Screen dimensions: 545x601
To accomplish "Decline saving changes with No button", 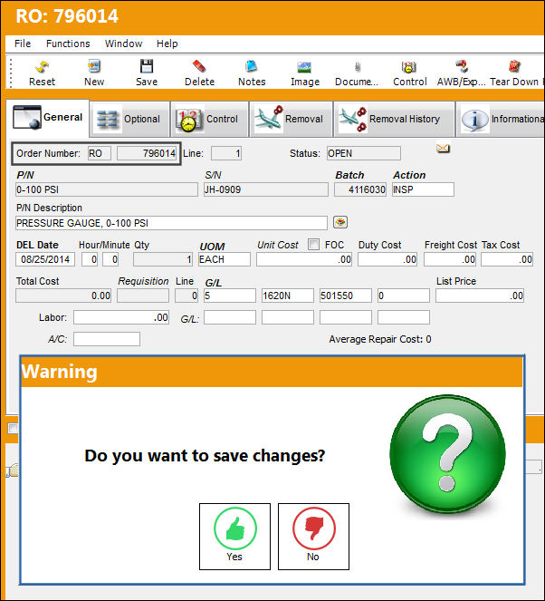I will coord(313,537).
